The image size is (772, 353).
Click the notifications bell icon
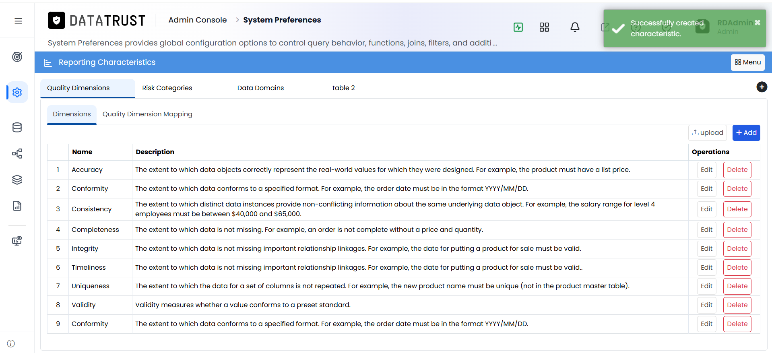pyautogui.click(x=575, y=27)
